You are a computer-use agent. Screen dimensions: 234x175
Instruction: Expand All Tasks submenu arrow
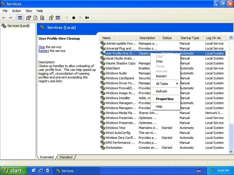(x=177, y=84)
